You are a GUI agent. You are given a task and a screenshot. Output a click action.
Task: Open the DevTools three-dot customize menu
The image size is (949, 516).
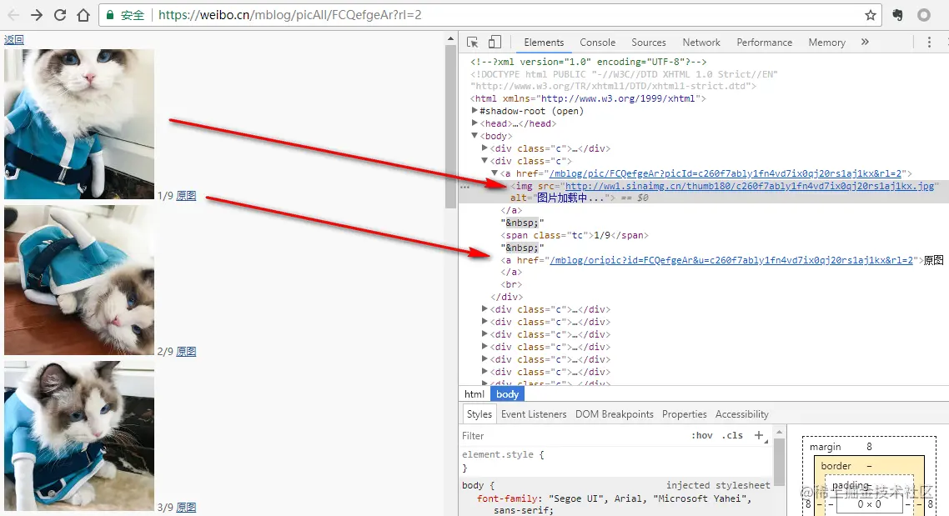coord(929,42)
